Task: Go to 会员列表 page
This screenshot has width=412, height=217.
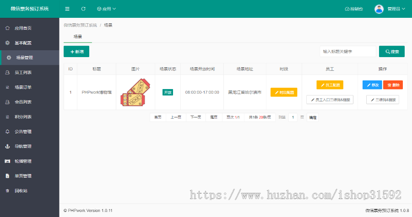Action: tap(30, 102)
